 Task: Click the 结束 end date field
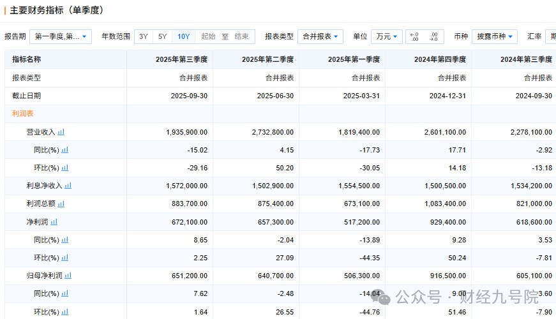click(x=241, y=37)
